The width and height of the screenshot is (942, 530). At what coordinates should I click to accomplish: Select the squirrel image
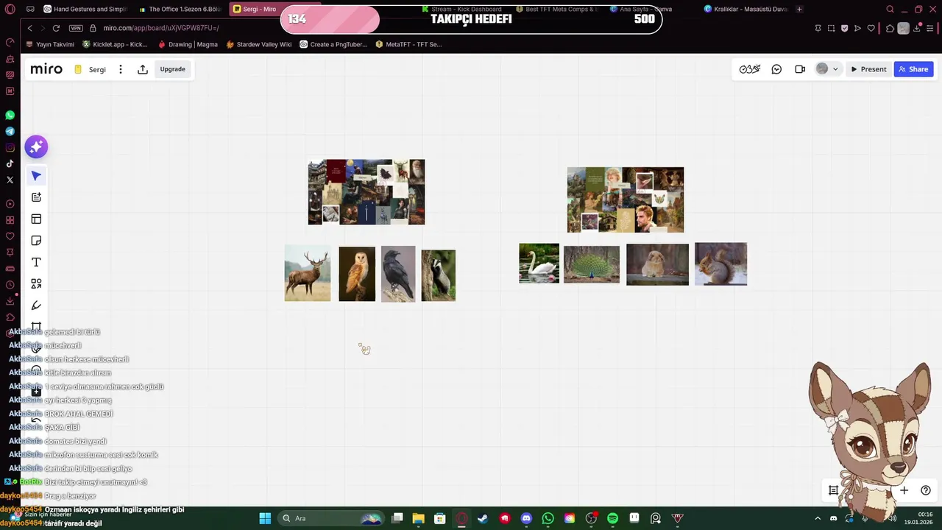click(720, 264)
